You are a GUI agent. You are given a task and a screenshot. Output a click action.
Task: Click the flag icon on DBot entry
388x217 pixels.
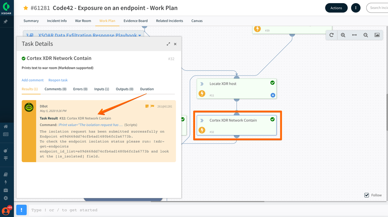point(152,106)
